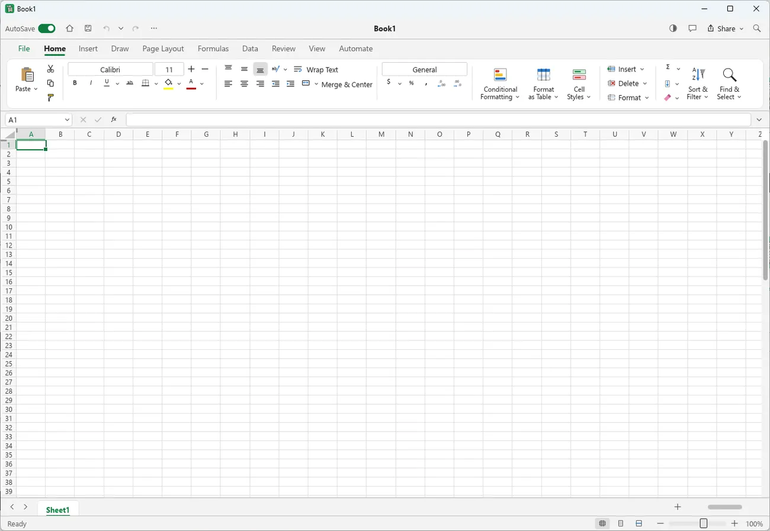This screenshot has height=531, width=770.
Task: Click the Save disk icon
Action: click(x=88, y=28)
